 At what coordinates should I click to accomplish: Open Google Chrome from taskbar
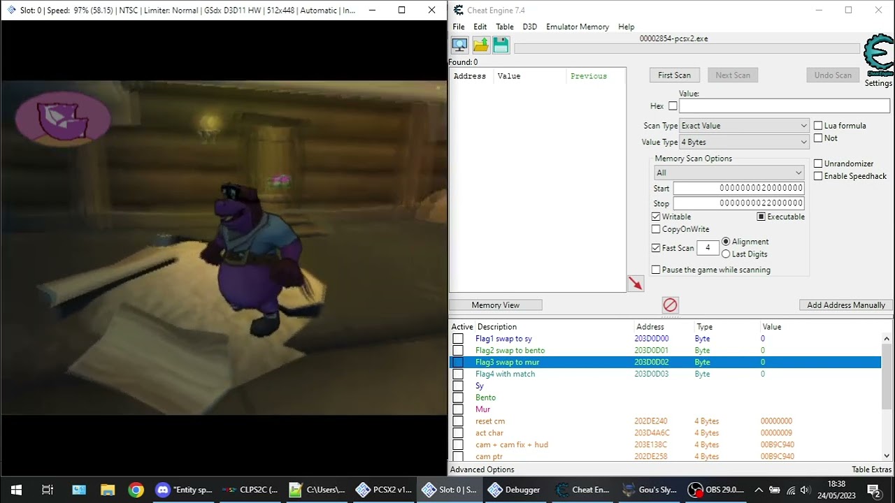136,490
